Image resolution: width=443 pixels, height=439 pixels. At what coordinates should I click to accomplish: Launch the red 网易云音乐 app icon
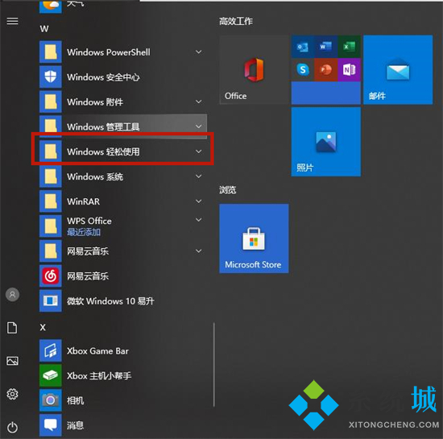(51, 275)
